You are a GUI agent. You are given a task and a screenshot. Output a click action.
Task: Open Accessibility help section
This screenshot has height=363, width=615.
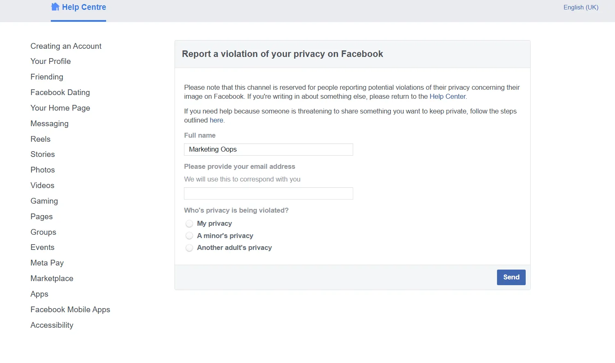coord(52,325)
